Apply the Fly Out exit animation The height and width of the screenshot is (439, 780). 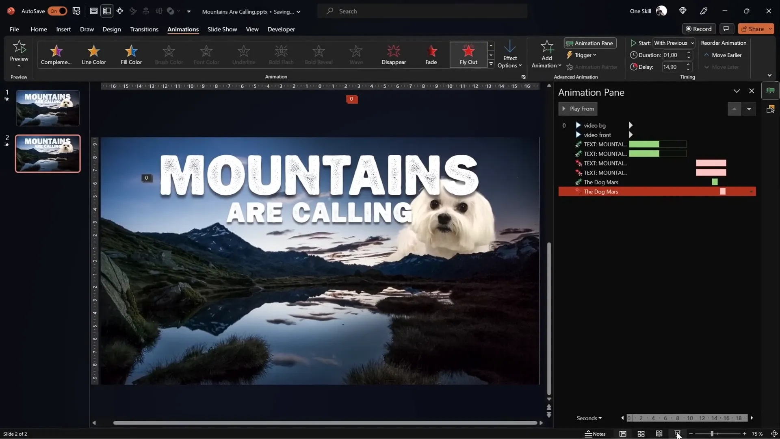tap(468, 54)
